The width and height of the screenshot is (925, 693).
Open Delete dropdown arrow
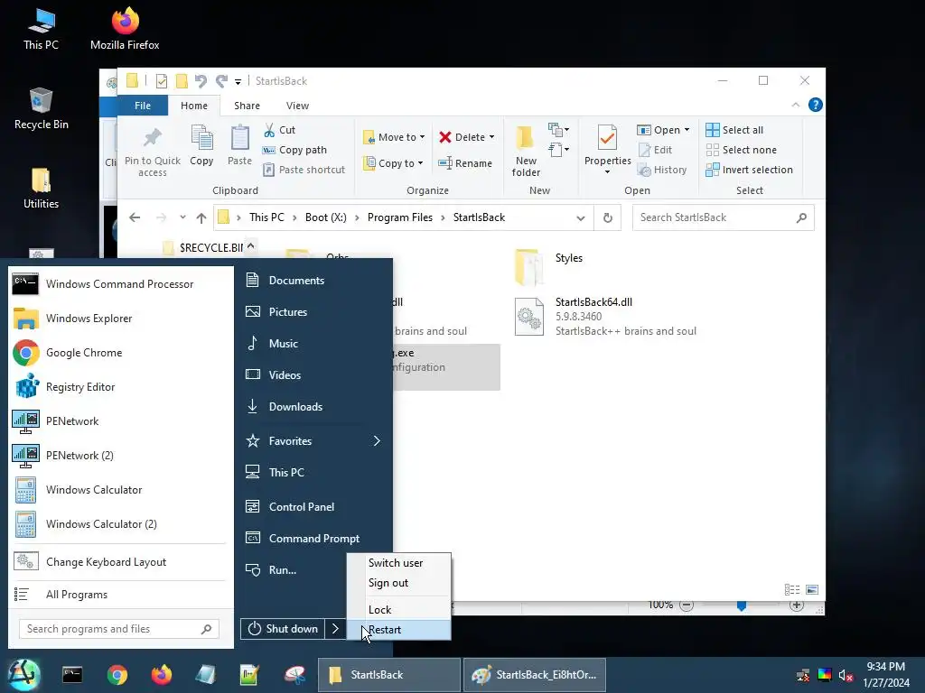(491, 137)
